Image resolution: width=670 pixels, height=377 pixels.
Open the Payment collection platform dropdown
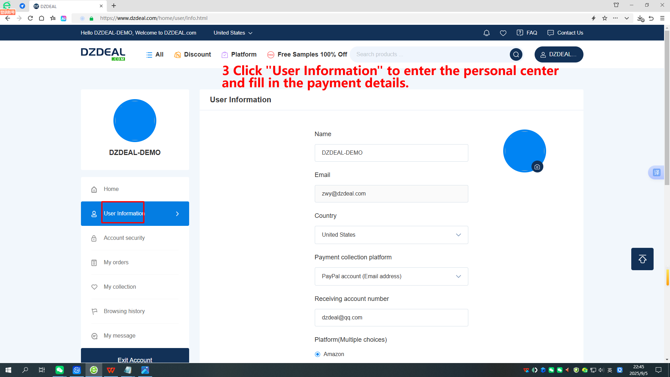[391, 276]
